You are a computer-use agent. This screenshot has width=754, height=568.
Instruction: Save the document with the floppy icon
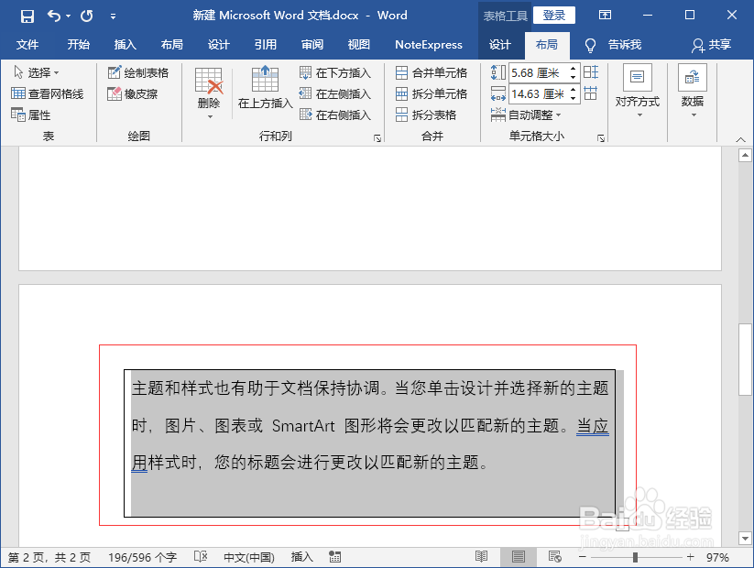27,16
